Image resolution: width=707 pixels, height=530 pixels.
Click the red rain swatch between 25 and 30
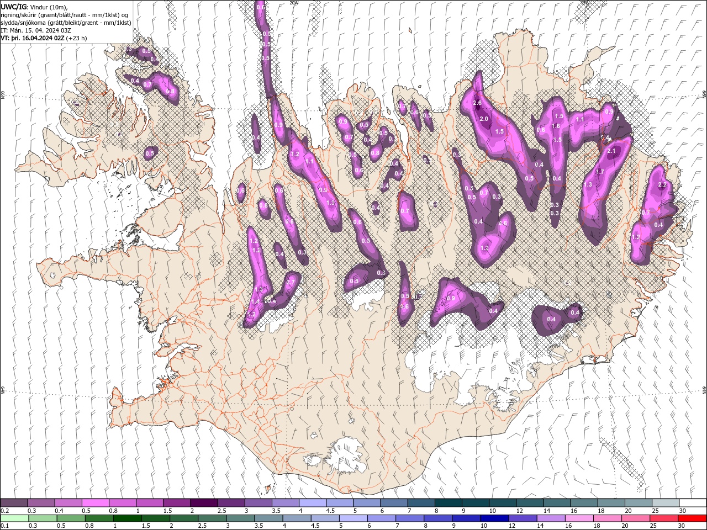(x=663, y=518)
